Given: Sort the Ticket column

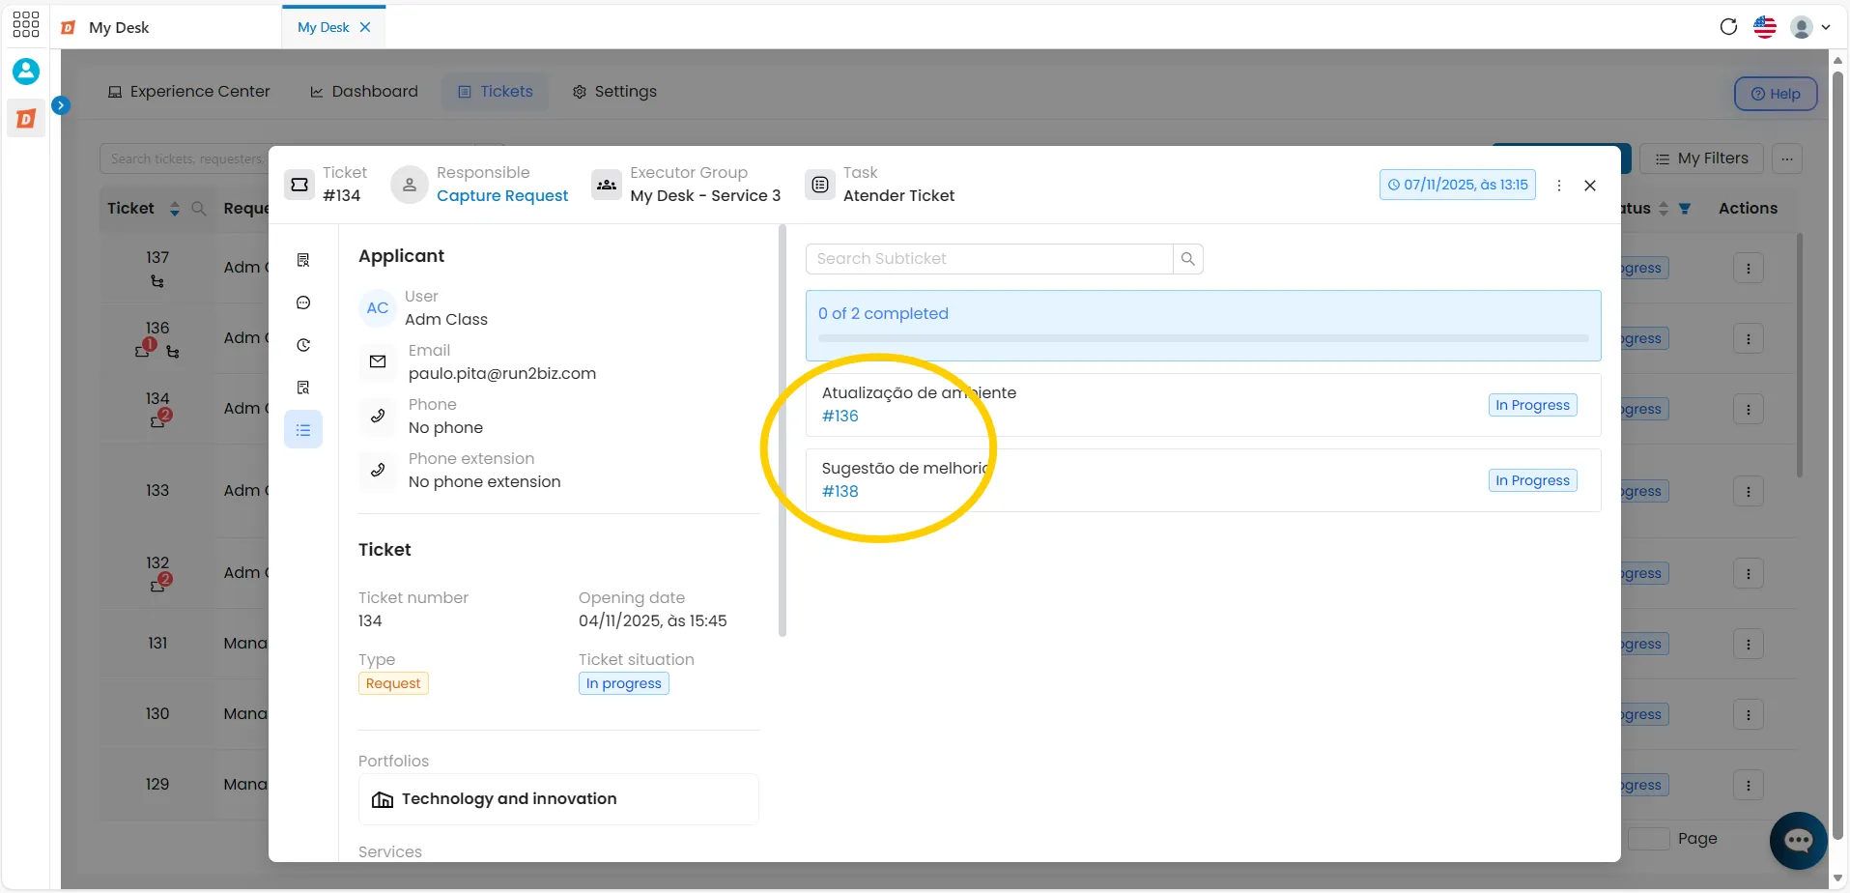Looking at the screenshot, I should [175, 209].
